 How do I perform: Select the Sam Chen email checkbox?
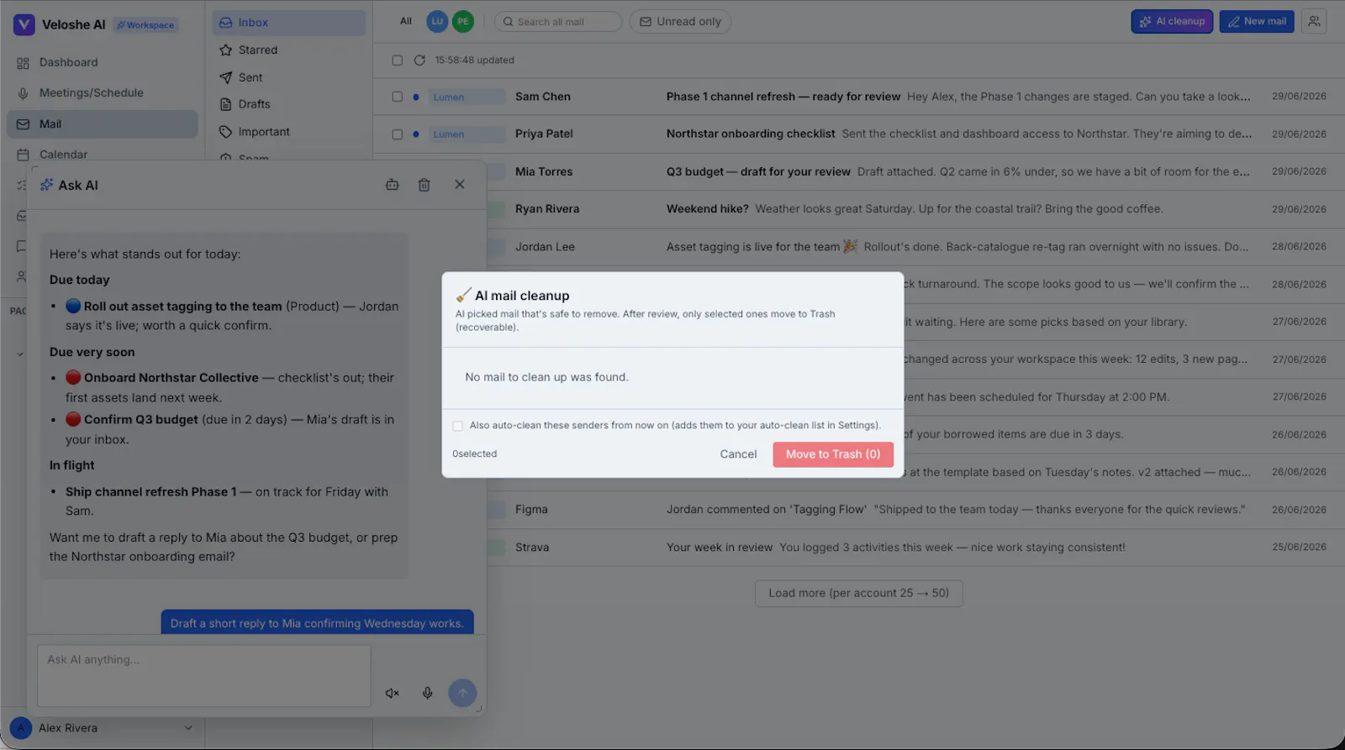coord(398,97)
